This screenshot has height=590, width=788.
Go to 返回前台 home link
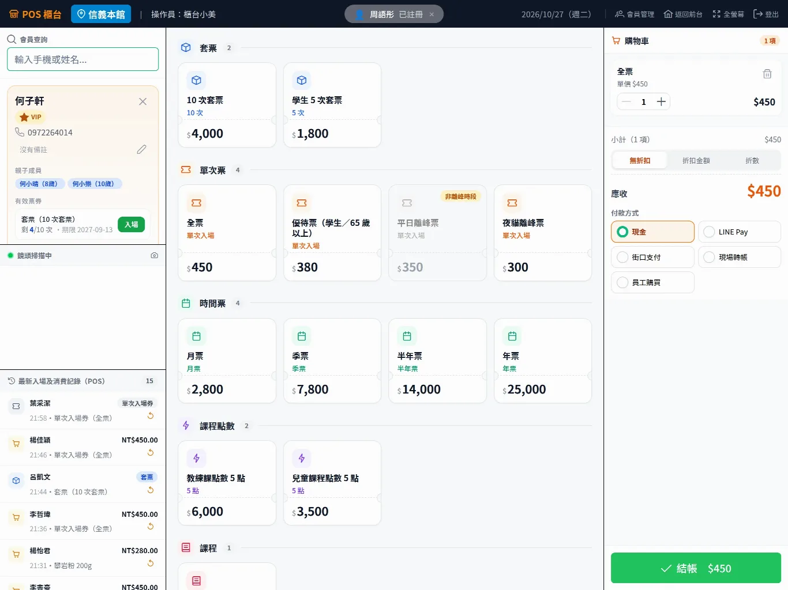pos(683,14)
